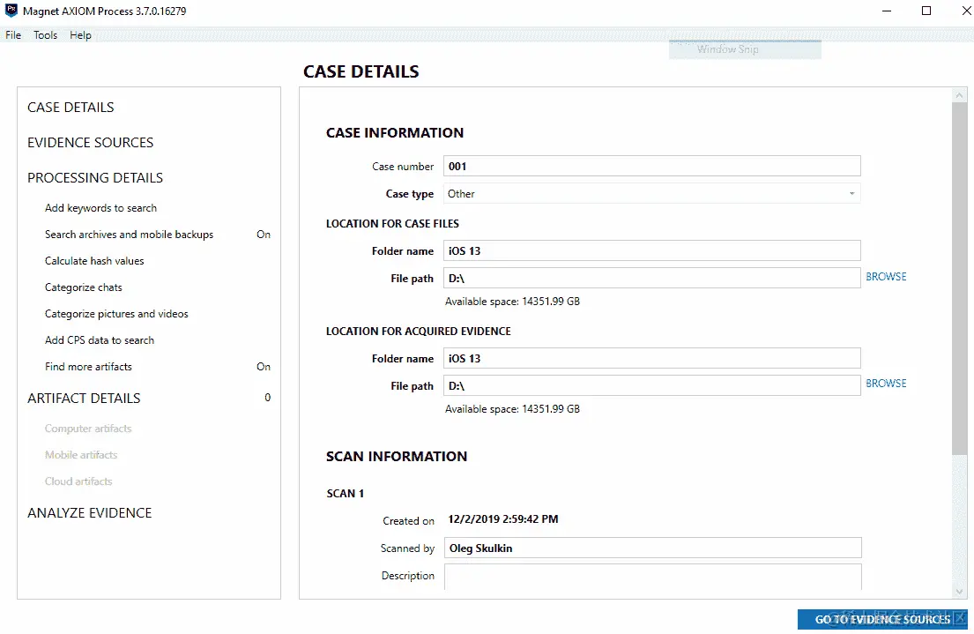Minimize the AXIOM Process window

point(887,11)
